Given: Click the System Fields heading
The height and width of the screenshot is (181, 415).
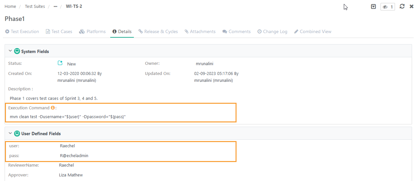Looking at the screenshot, I should [x=35, y=51].
